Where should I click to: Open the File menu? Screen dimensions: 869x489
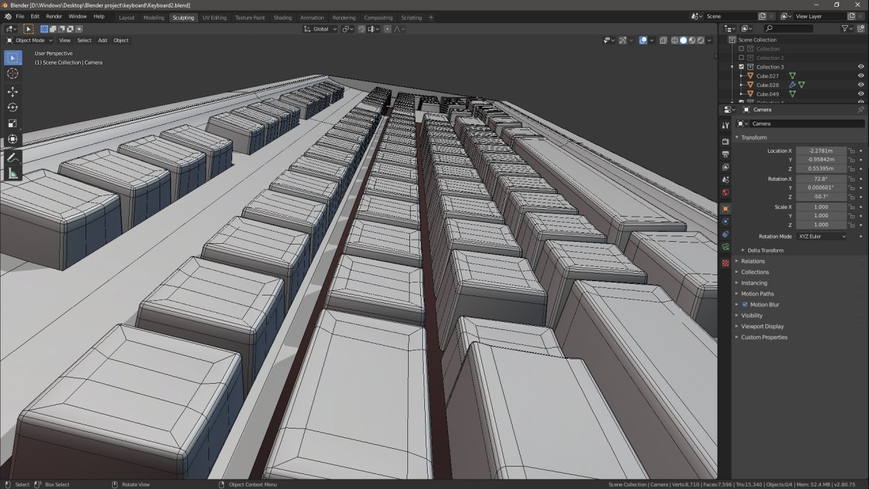[20, 16]
